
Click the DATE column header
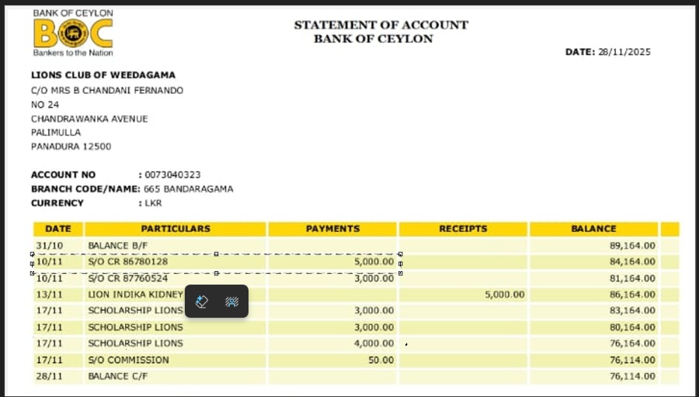[58, 229]
